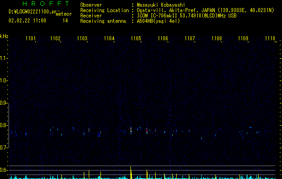This screenshot has height=179, width=282.
Task: Click the 0.7 kHz frequency label
Action: click(x=4, y=148)
